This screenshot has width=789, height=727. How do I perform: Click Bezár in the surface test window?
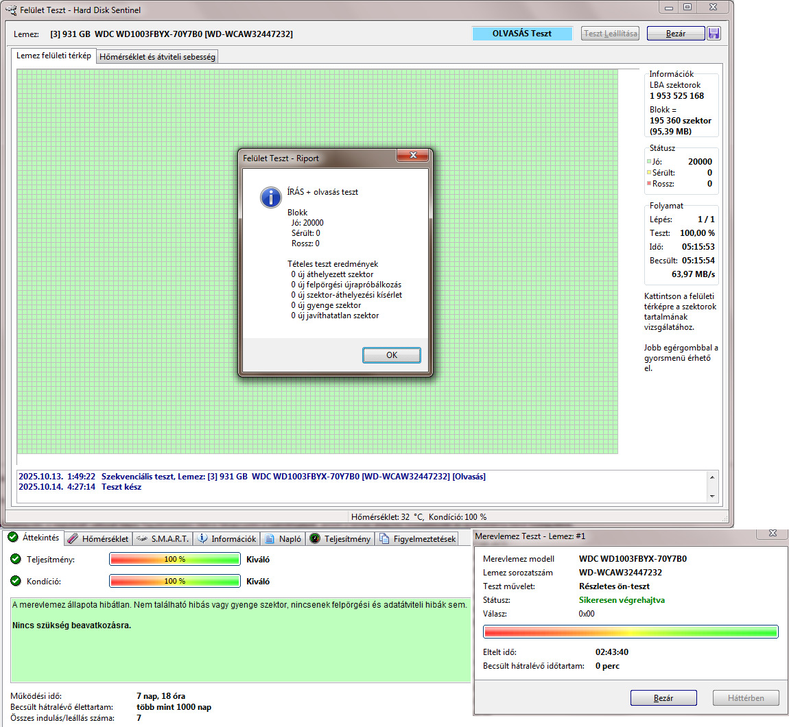click(x=675, y=33)
